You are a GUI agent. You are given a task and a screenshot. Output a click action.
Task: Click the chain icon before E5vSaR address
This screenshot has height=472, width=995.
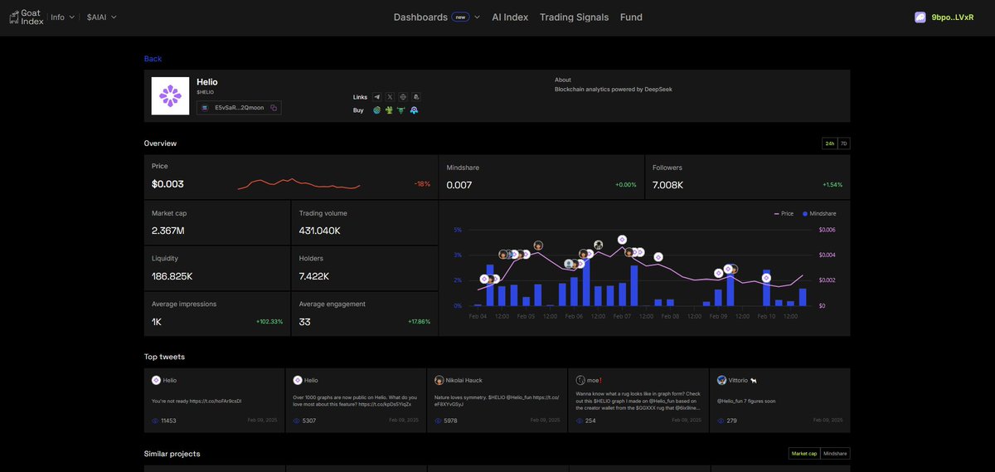click(205, 108)
